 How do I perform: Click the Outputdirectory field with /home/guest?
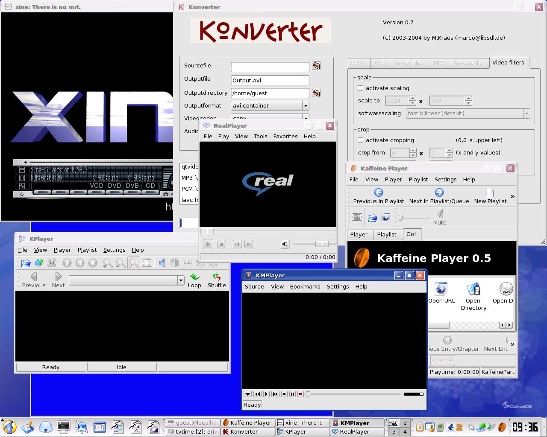(x=270, y=93)
